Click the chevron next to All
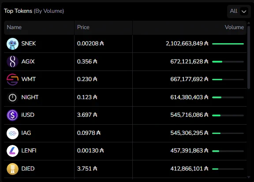Screen dimensions: 254x182 (x=244, y=11)
